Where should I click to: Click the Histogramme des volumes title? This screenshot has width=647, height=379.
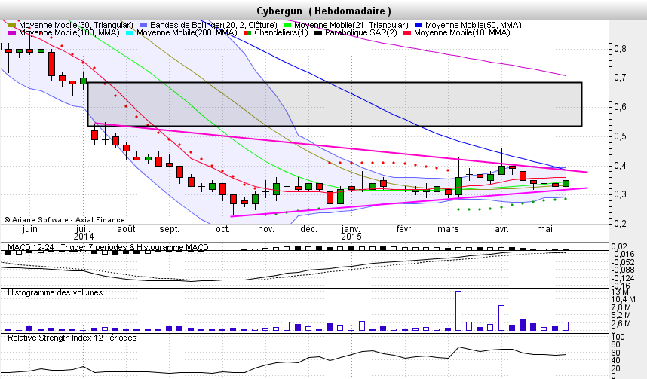(x=55, y=293)
